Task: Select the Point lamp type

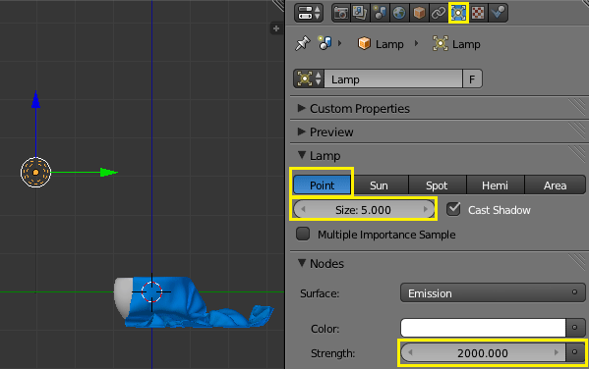Action: click(x=322, y=185)
